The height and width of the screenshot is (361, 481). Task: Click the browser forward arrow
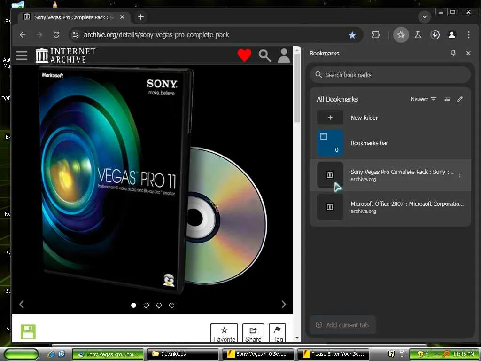(39, 35)
